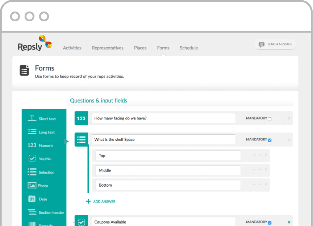Edit the 'Bottom' answer field
This screenshot has height=226, width=313.
pyautogui.click(x=168, y=185)
